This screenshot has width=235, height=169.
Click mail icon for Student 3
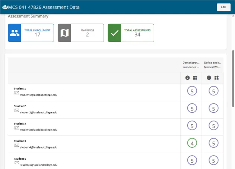(17, 128)
